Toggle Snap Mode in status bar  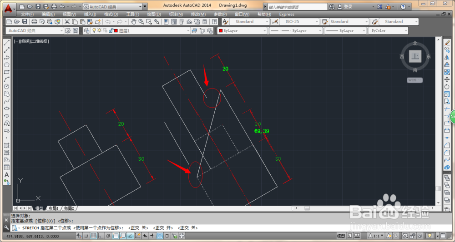[x=86, y=236]
